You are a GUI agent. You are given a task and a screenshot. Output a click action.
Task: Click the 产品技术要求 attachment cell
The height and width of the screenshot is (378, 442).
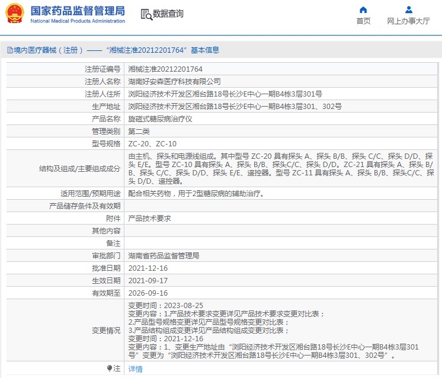pyautogui.click(x=149, y=218)
